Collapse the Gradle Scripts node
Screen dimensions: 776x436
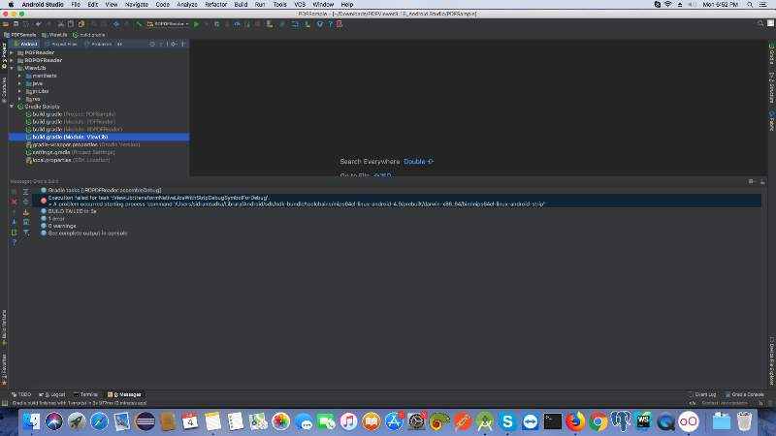(x=11, y=106)
